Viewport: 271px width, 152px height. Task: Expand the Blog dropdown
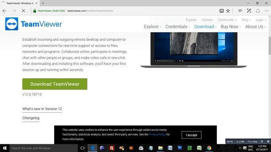pyautogui.click(x=246, y=20)
